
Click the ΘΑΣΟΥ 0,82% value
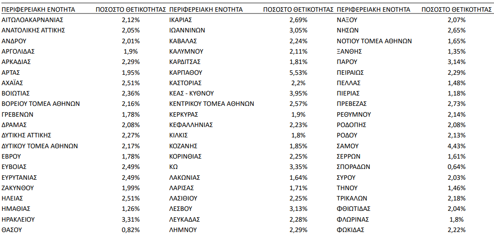click(131, 230)
